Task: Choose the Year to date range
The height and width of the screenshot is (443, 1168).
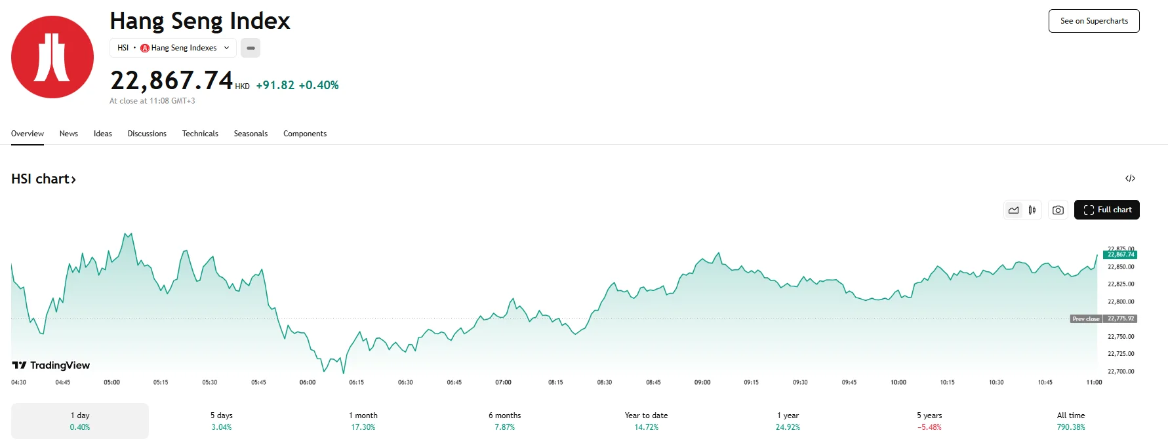Action: tap(646, 421)
